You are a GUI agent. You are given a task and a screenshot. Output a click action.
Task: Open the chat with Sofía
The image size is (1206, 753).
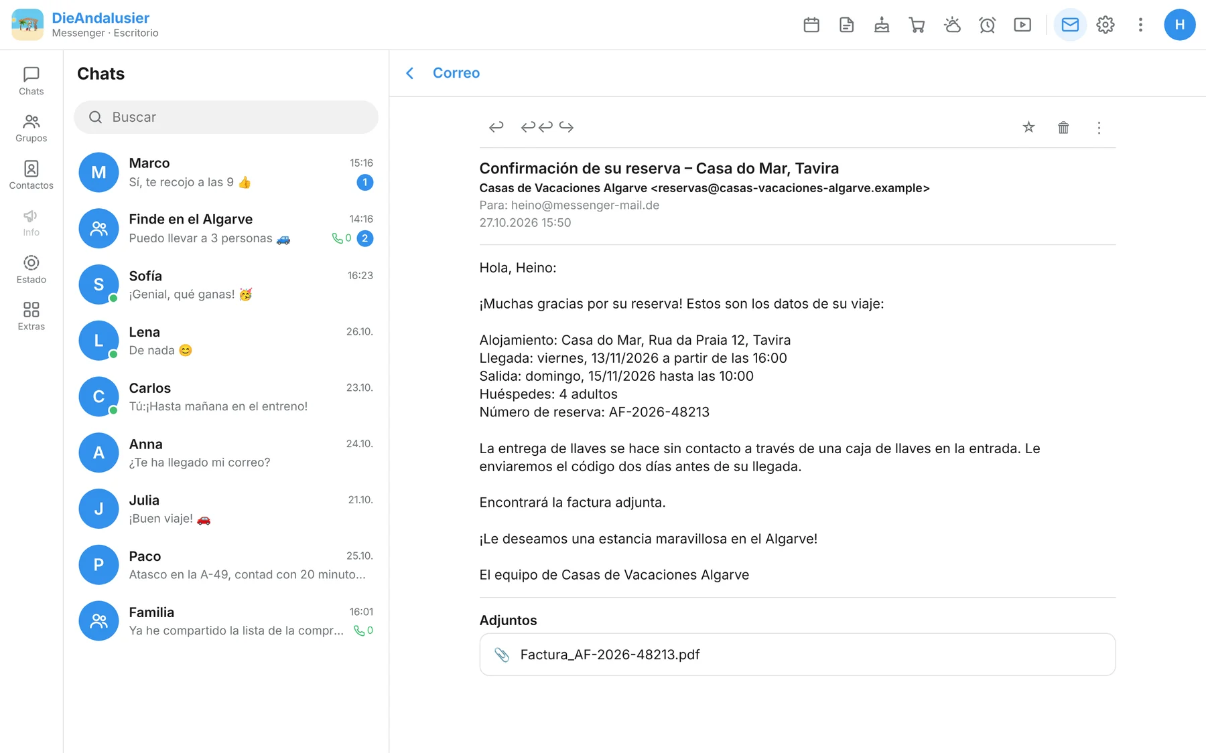point(226,284)
